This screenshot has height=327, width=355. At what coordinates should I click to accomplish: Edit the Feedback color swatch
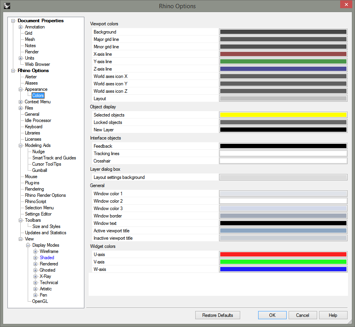tap(283, 146)
